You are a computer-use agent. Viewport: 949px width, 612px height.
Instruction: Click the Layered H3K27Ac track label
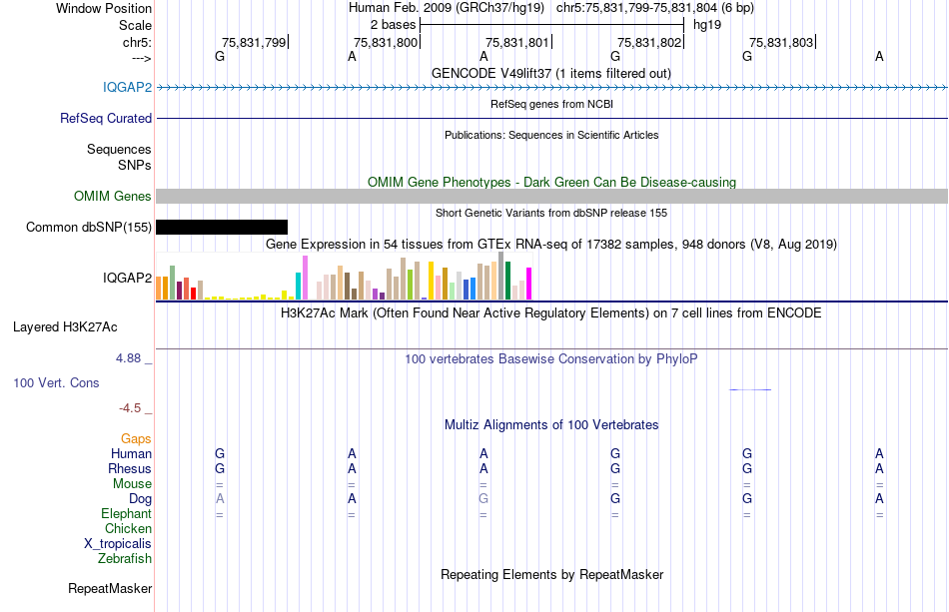(65, 327)
